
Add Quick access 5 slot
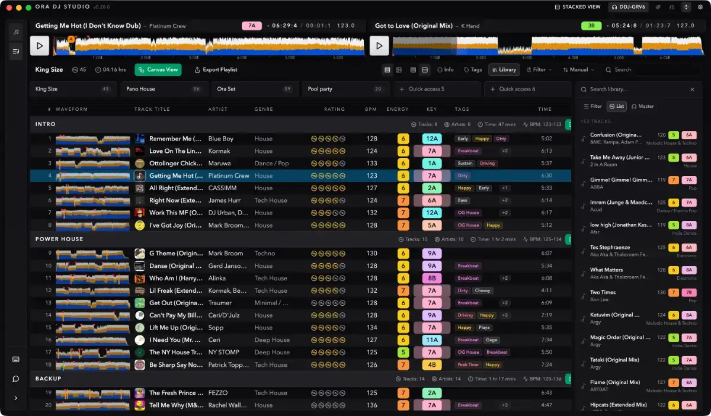click(x=436, y=89)
